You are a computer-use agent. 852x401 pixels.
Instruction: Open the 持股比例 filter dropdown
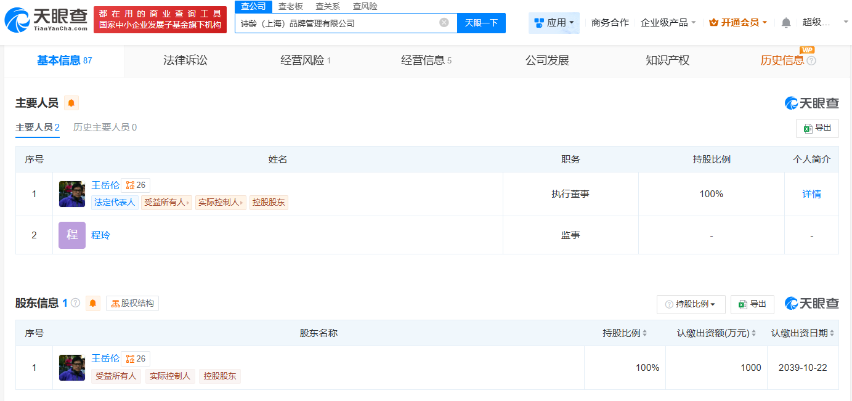coord(690,304)
